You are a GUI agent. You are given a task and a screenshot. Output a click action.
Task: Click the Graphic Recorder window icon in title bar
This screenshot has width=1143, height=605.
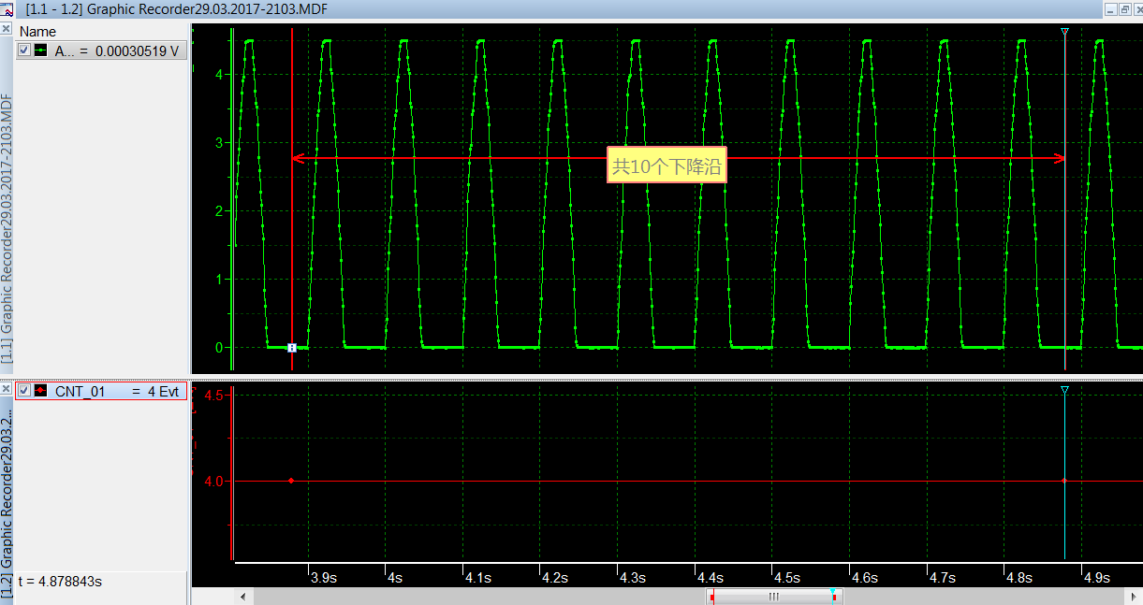point(6,9)
